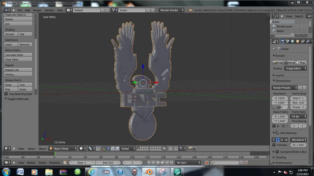This screenshot has height=176, width=314.
Task: Open the 24 fps frame rate dropdown
Action: pyautogui.click(x=298, y=116)
